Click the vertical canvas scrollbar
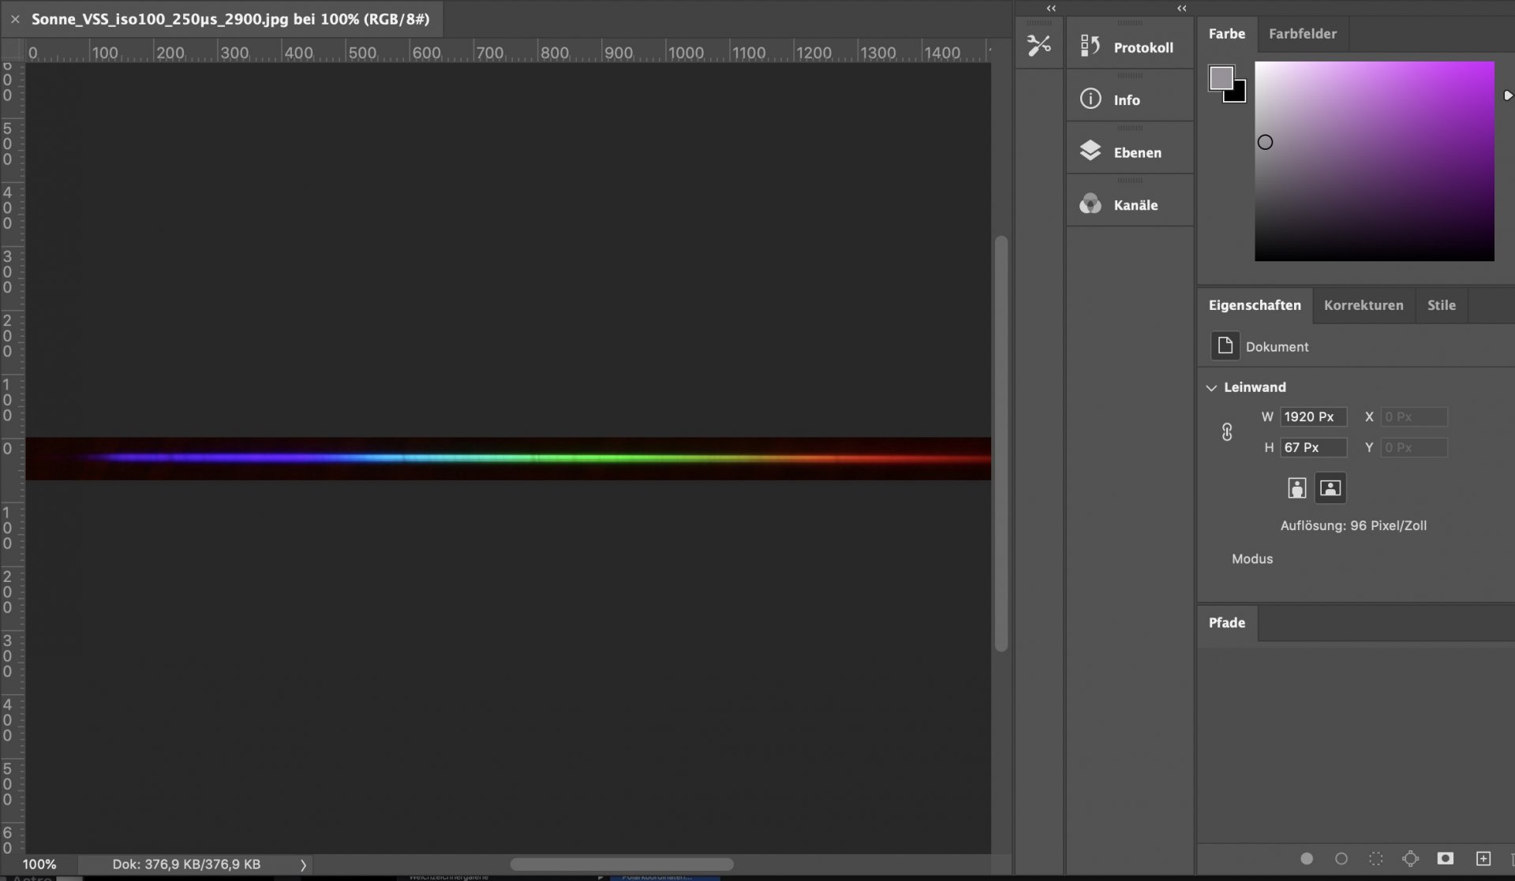The image size is (1515, 881). pyautogui.click(x=1001, y=443)
